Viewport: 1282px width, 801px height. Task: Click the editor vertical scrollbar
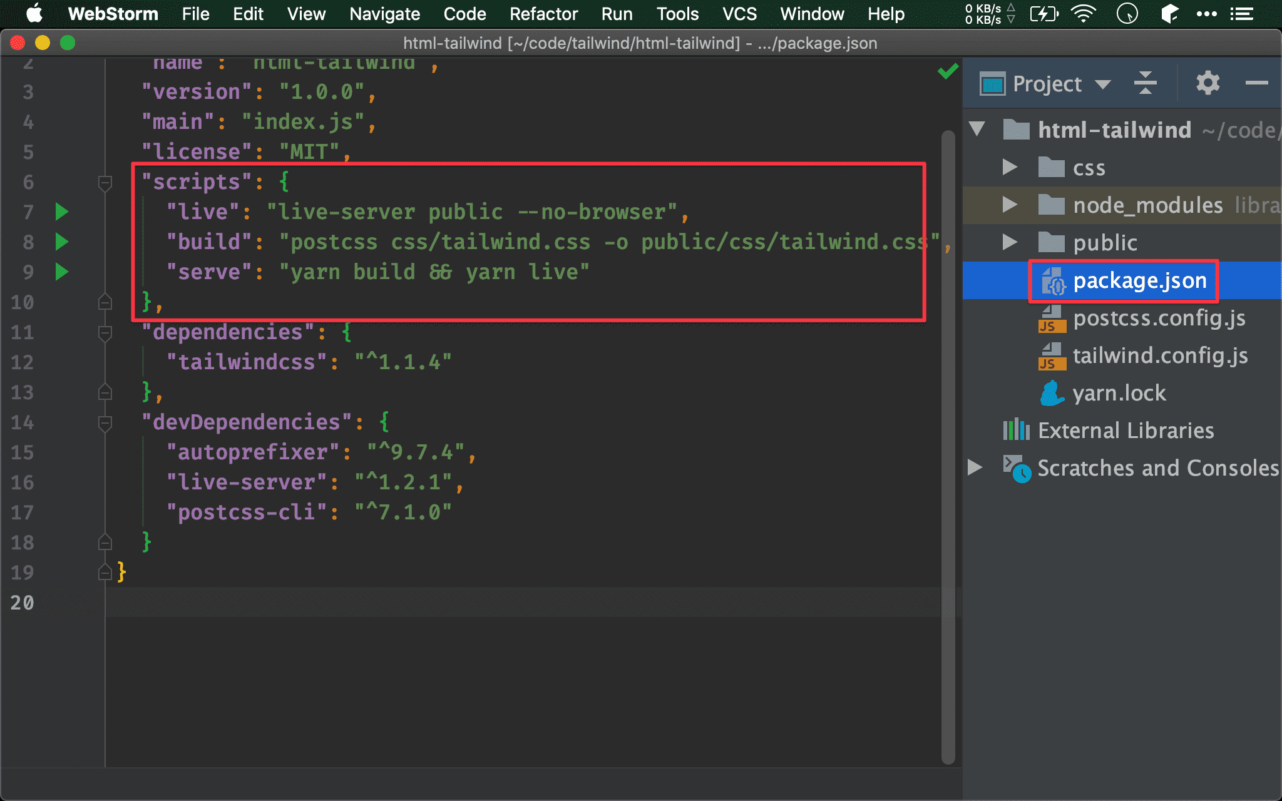(948, 447)
